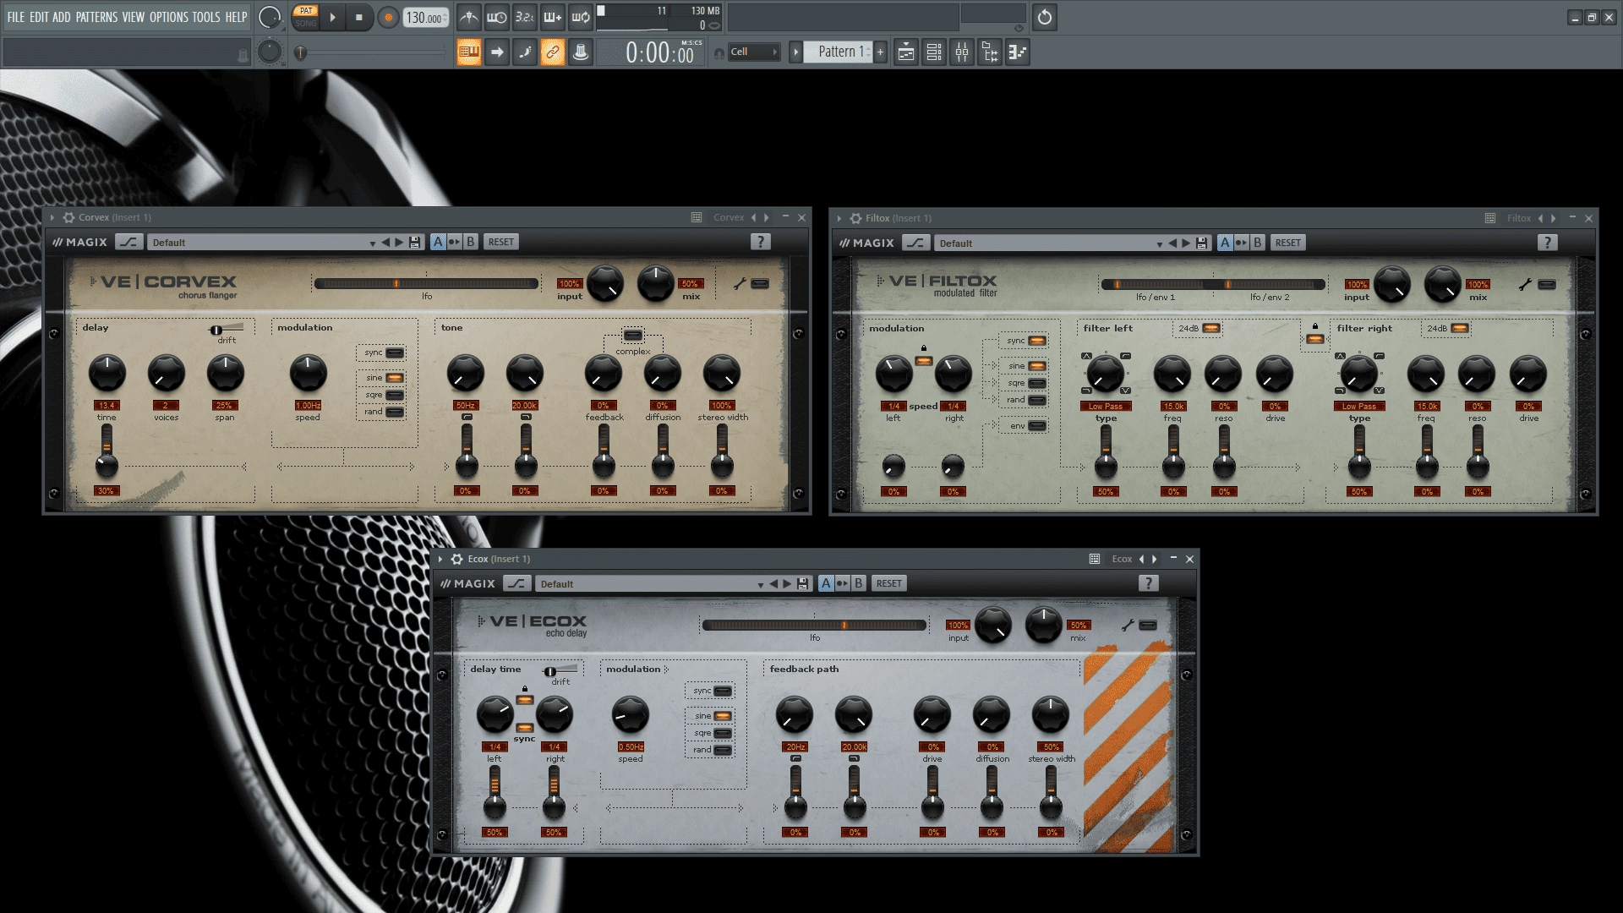The height and width of the screenshot is (913, 1623).
Task: Open the EDIT menu
Action: click(x=39, y=17)
